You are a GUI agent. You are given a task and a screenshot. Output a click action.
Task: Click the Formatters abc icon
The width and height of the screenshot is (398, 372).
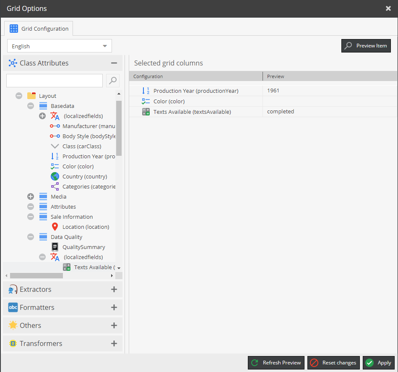click(13, 307)
